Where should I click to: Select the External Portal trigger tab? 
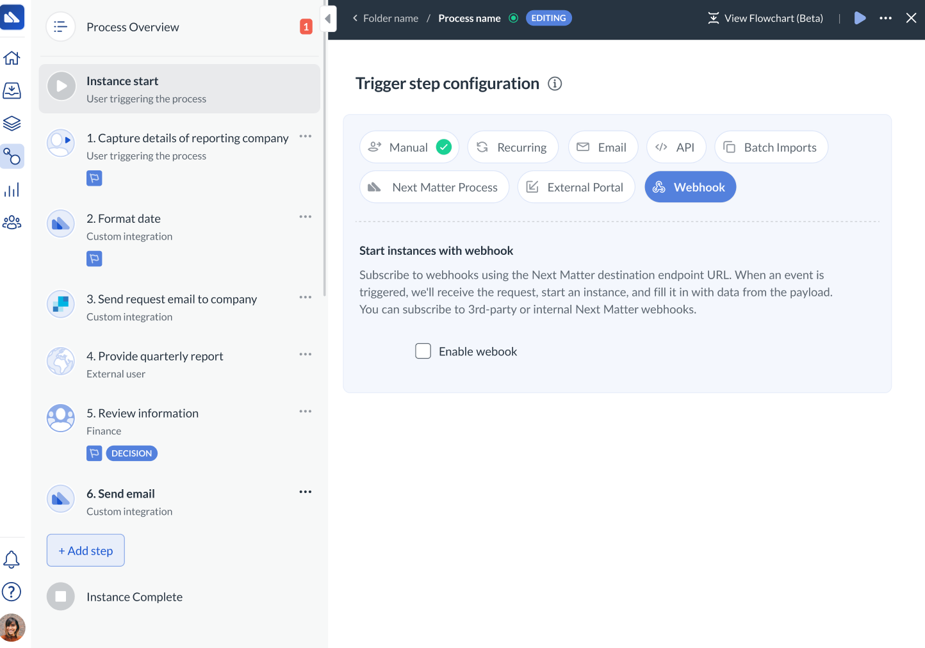pyautogui.click(x=577, y=187)
